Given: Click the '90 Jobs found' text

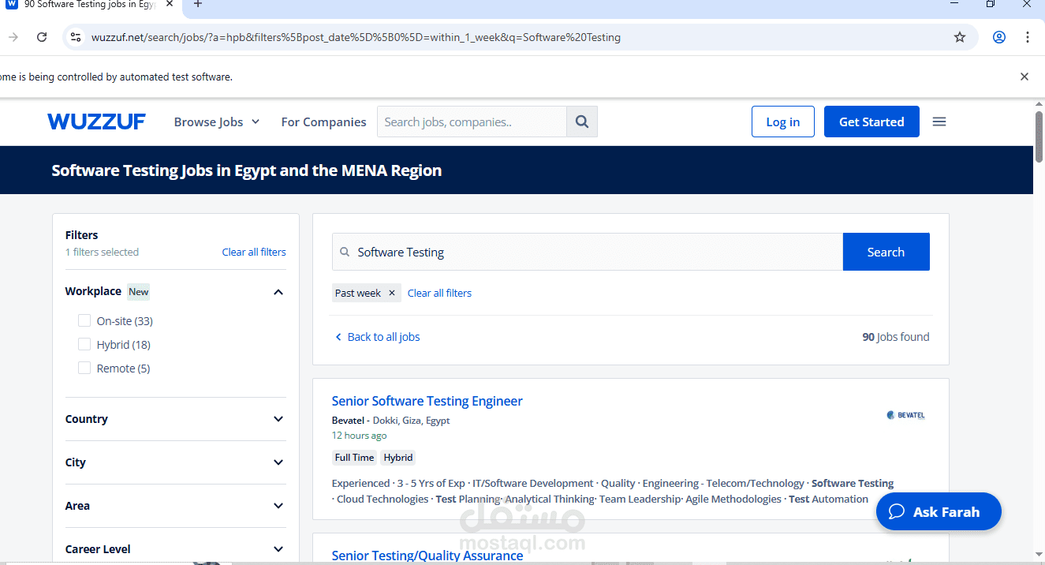Looking at the screenshot, I should 896,337.
